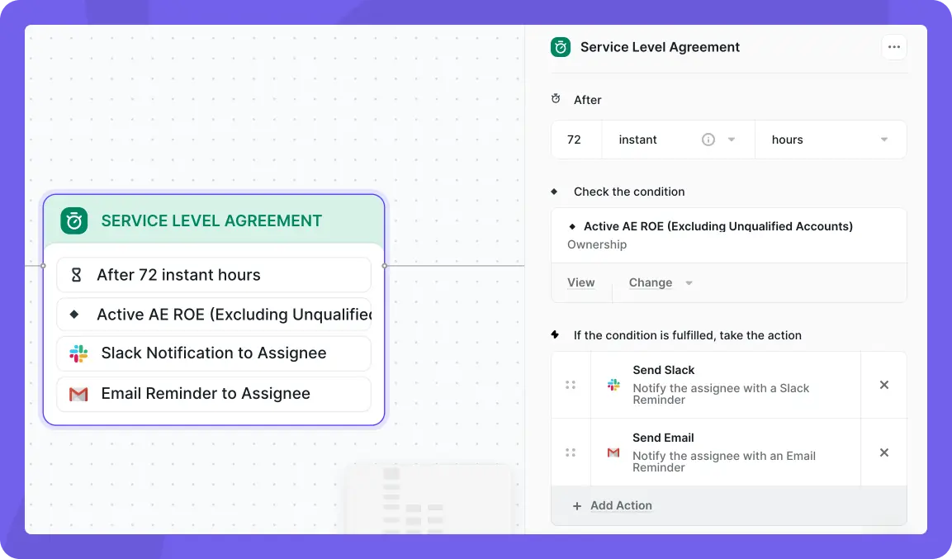Grab the drag handle for Send Slack

coord(570,385)
